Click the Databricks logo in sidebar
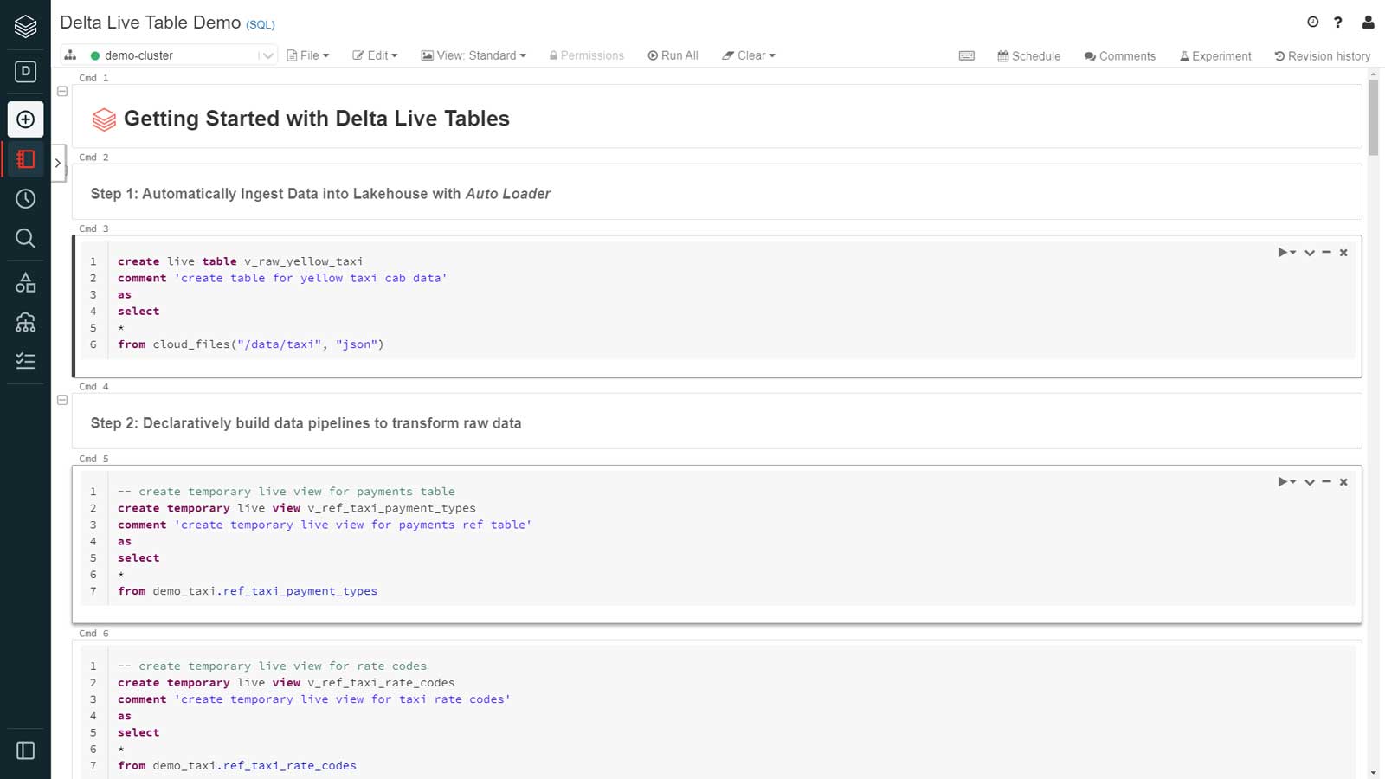The image size is (1385, 779). click(x=25, y=27)
